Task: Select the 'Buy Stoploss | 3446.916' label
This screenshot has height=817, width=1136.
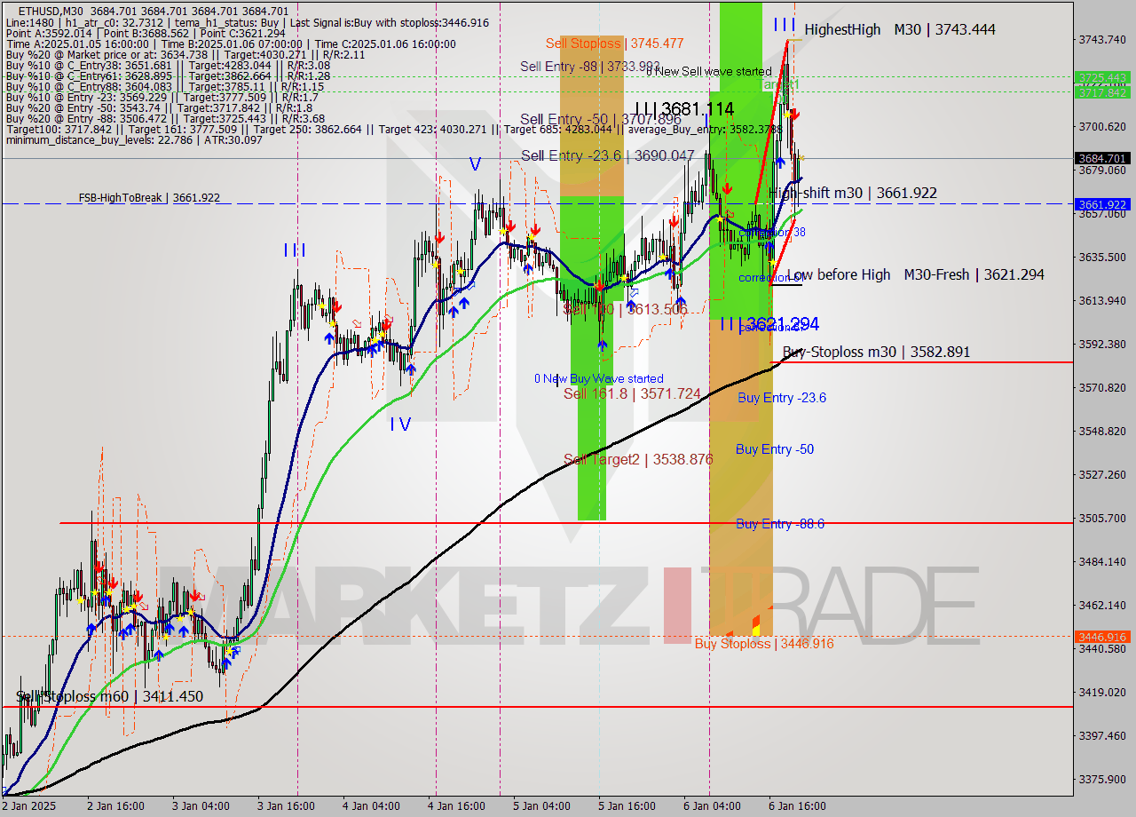Action: [764, 643]
